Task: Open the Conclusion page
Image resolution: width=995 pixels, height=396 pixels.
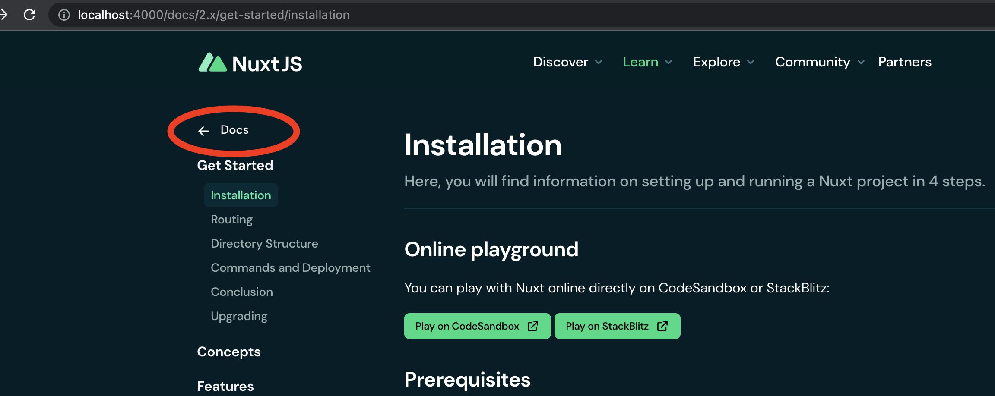Action: coord(242,292)
